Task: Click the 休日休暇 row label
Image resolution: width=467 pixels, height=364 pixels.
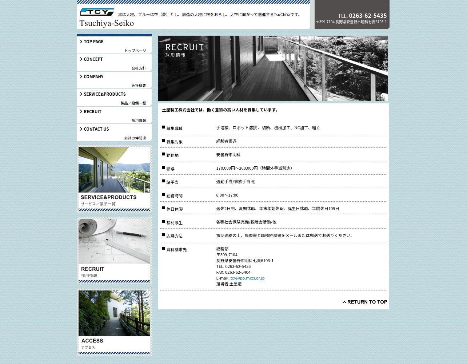Action: [174, 209]
